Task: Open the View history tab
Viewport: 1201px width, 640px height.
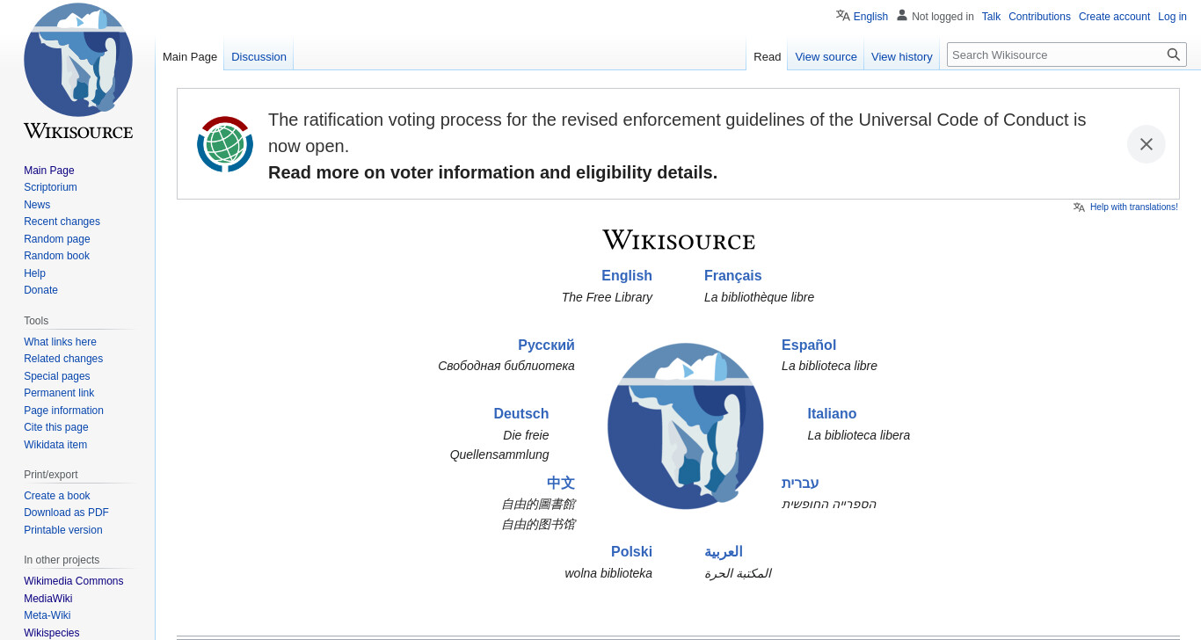Action: tap(901, 56)
